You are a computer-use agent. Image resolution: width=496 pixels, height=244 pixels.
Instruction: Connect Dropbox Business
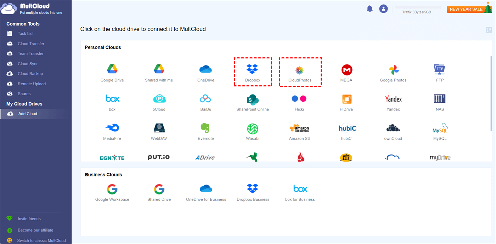pyautogui.click(x=253, y=193)
